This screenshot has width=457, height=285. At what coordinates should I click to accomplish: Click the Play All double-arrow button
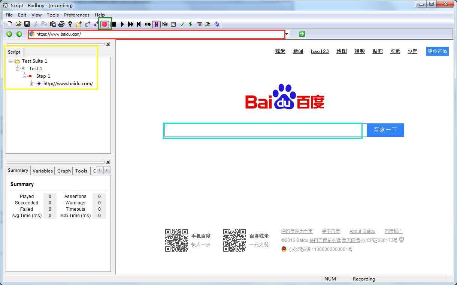130,24
